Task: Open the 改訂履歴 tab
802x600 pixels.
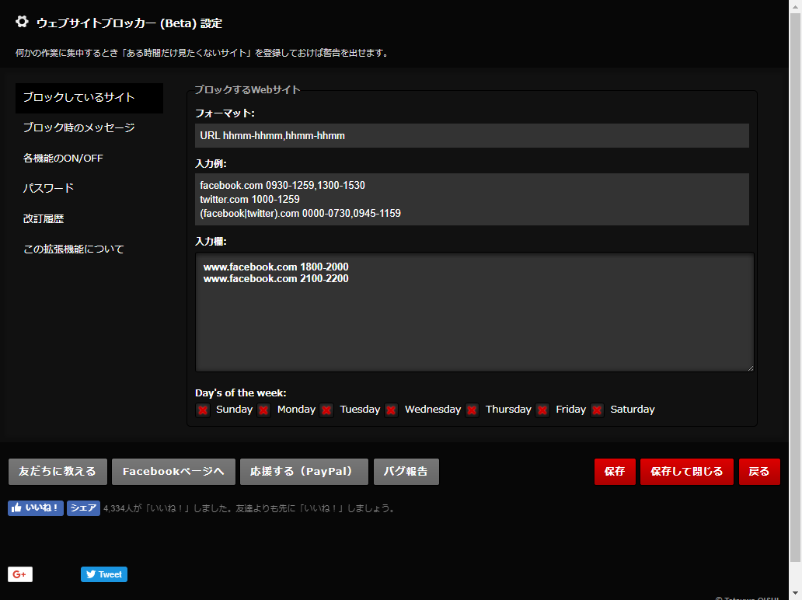Action: [x=89, y=219]
